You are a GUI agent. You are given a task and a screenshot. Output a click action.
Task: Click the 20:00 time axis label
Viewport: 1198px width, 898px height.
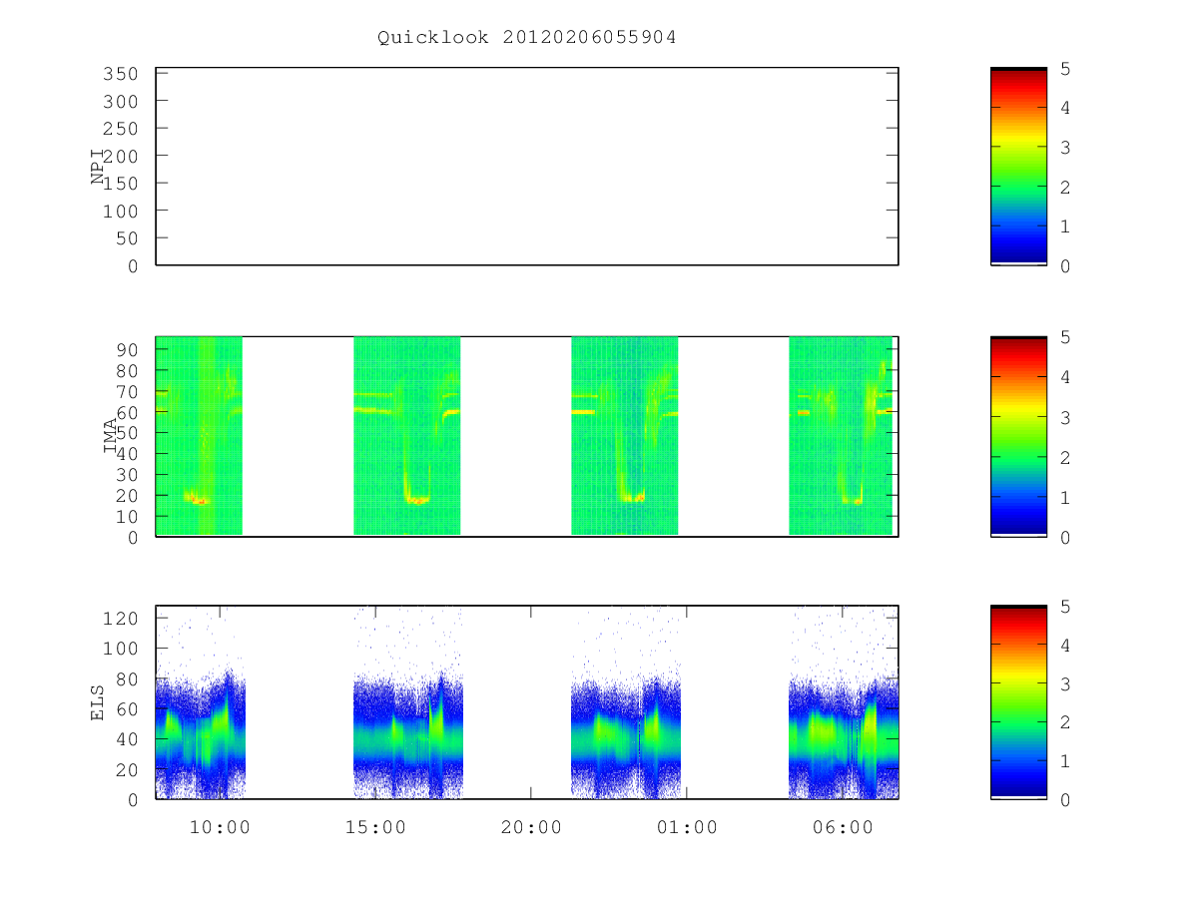pyautogui.click(x=531, y=827)
